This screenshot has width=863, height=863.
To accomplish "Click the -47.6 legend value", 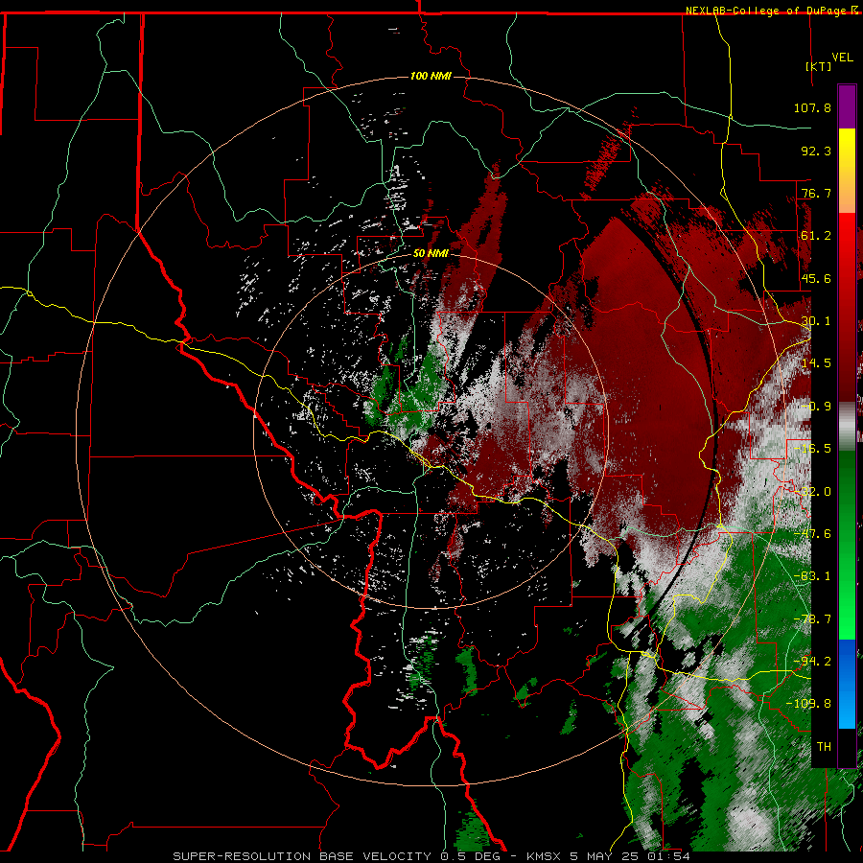I will 812,534.
